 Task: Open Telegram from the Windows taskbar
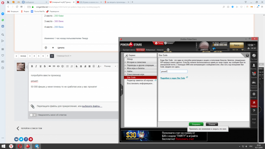tap(37, 146)
